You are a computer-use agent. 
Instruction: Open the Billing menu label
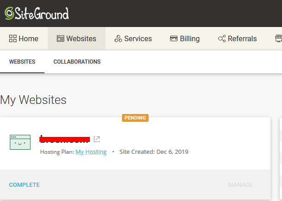(x=190, y=39)
